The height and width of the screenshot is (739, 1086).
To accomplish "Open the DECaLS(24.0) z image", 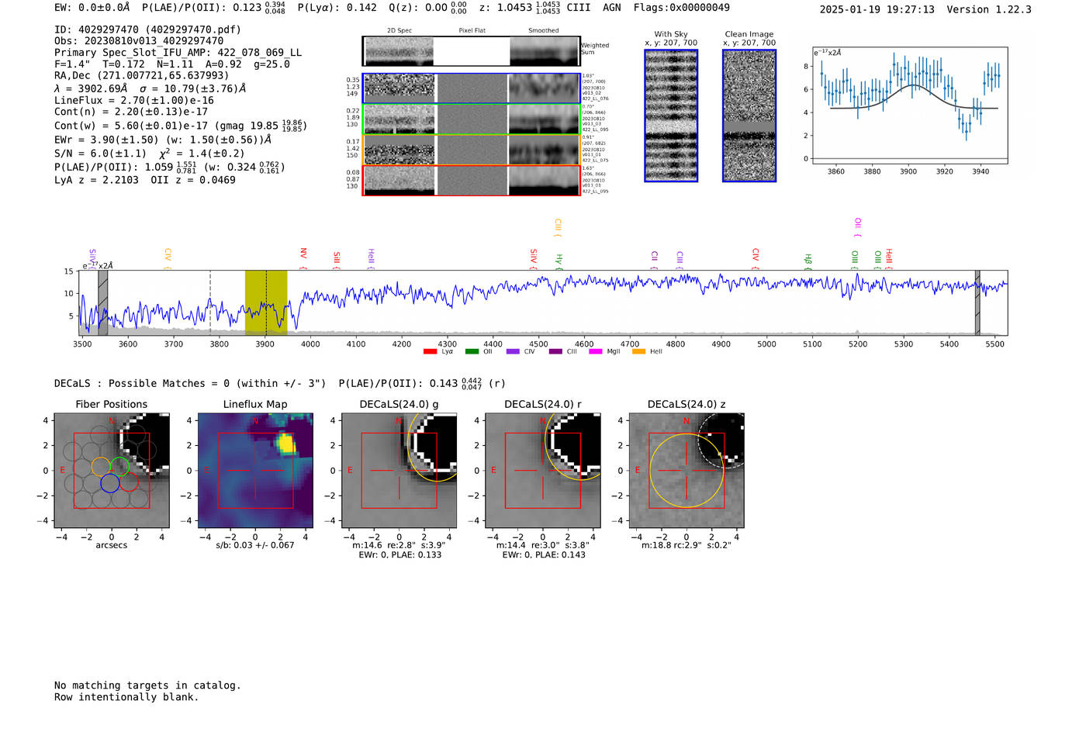I will pos(687,471).
